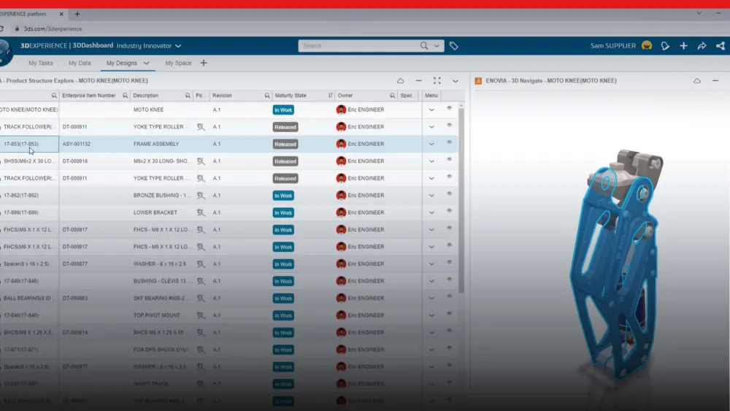The width and height of the screenshot is (730, 411).
Task: Click sort icon in Maturity State column
Action: (330, 96)
